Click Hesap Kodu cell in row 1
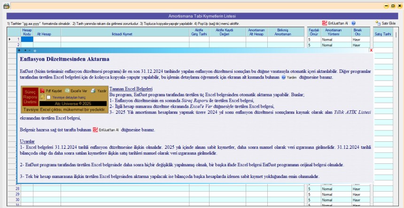Image resolution: width=404 pixels, height=208 pixels. click(x=27, y=39)
